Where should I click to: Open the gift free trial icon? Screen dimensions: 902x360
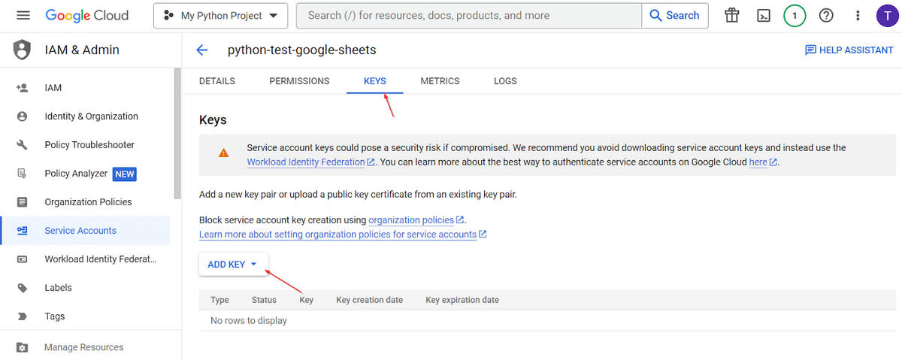tap(731, 15)
